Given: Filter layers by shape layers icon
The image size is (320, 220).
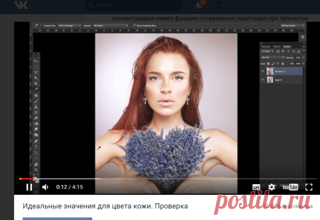Looking at the screenshot, I should point(293,51).
